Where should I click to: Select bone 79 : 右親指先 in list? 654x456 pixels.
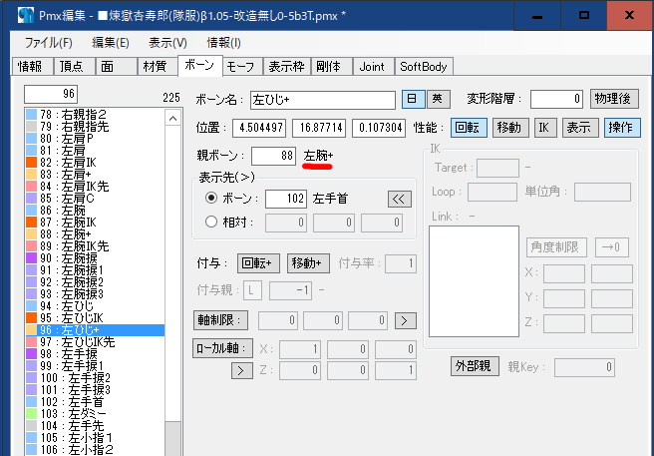(95, 126)
